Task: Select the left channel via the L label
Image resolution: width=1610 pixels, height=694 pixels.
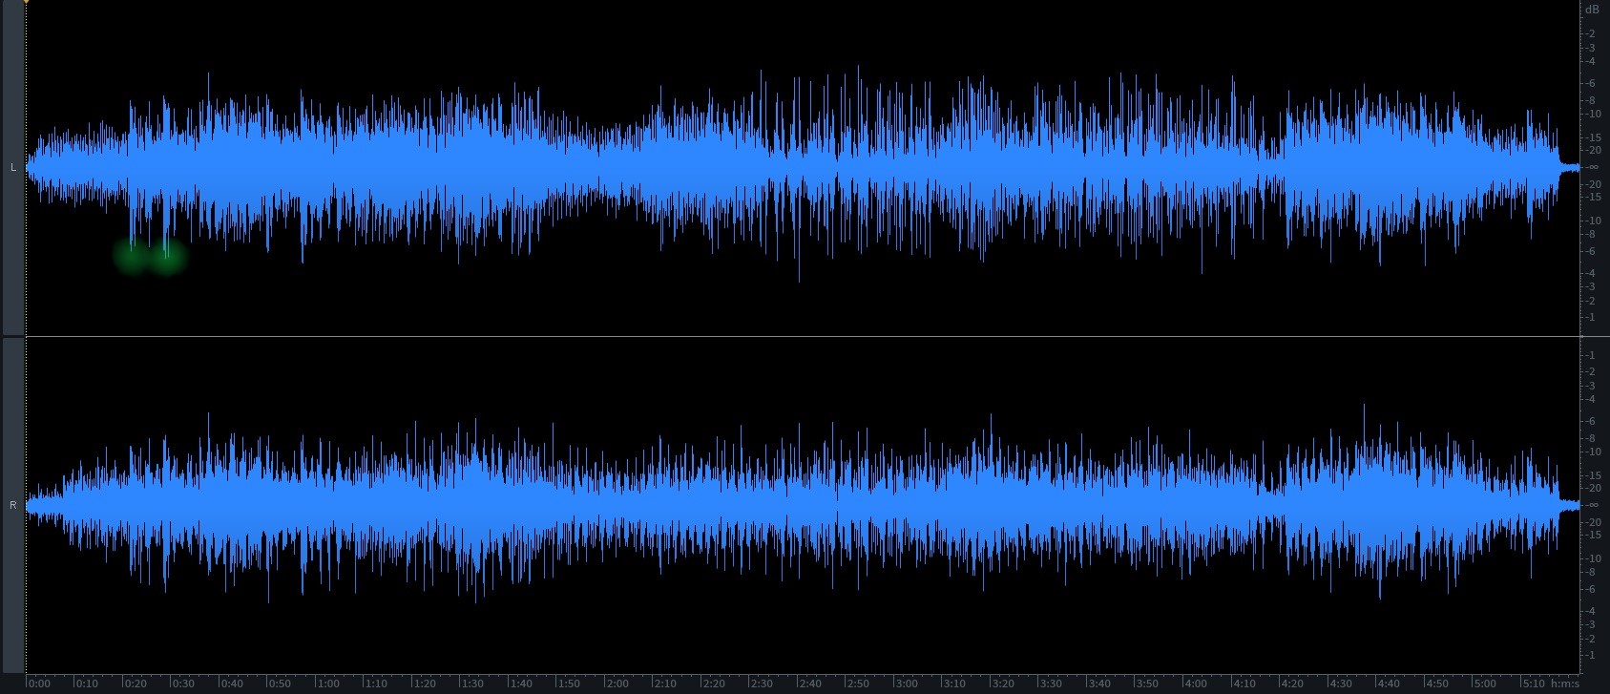Action: click(x=12, y=168)
